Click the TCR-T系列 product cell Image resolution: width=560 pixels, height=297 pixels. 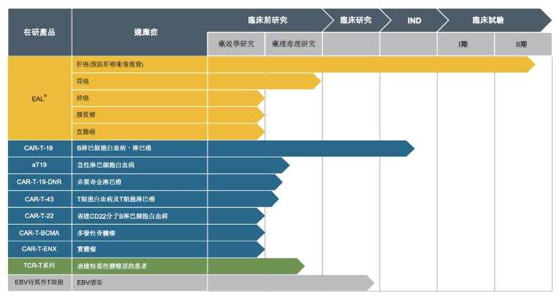click(40, 266)
